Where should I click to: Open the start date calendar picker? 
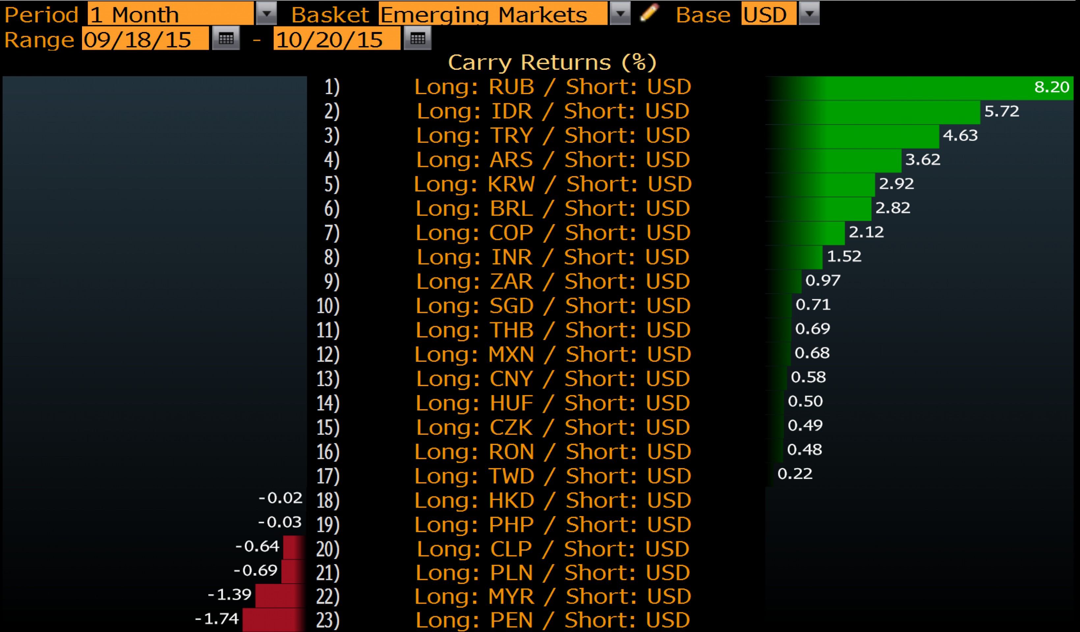[226, 39]
